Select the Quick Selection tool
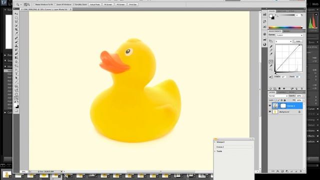 pyautogui.click(x=16, y=26)
